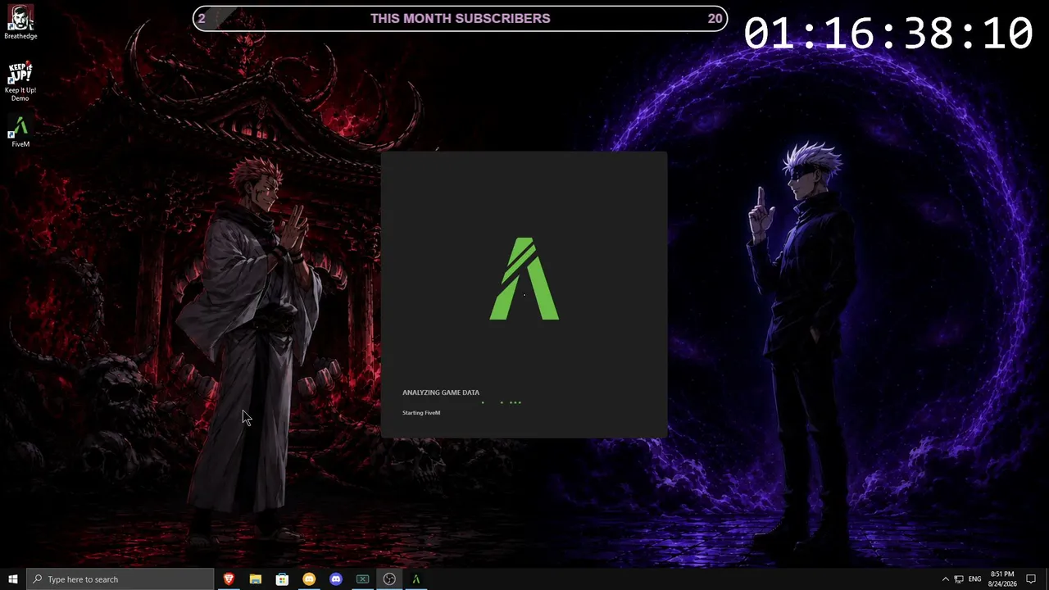Open the yellow chat-bubble app on the taskbar
Screen dimensions: 1049x590
309,579
